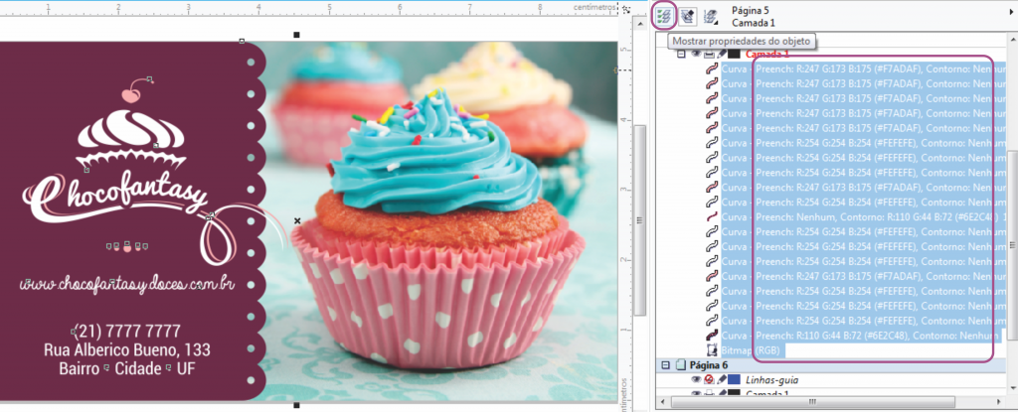This screenshot has width=1018, height=412.
Task: Click object manager vertical scrollbar thumb
Action: click(x=1012, y=245)
